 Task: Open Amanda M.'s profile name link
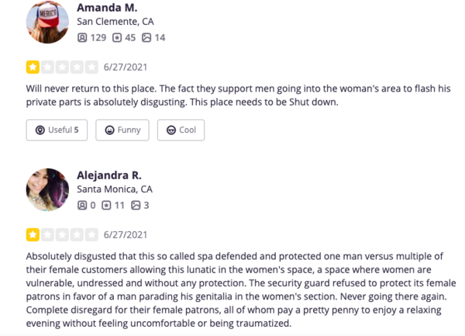tap(108, 7)
